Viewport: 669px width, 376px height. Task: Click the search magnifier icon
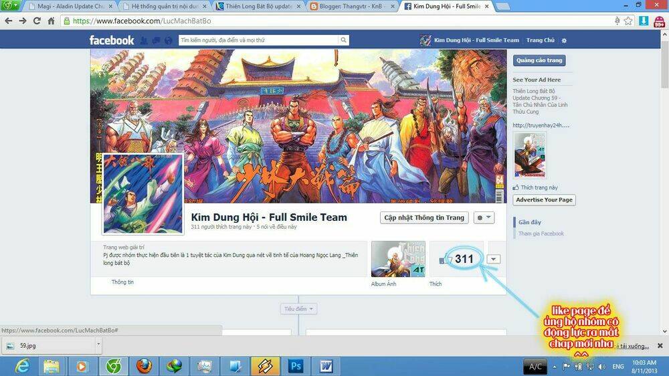pos(343,40)
